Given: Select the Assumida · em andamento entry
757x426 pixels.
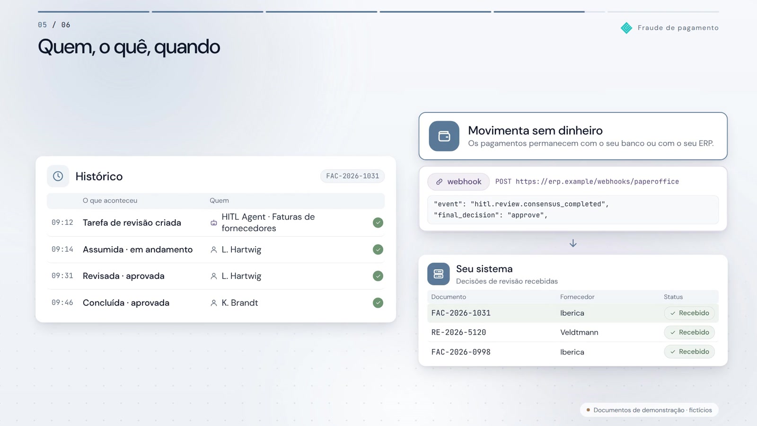Looking at the screenshot, I should point(216,249).
